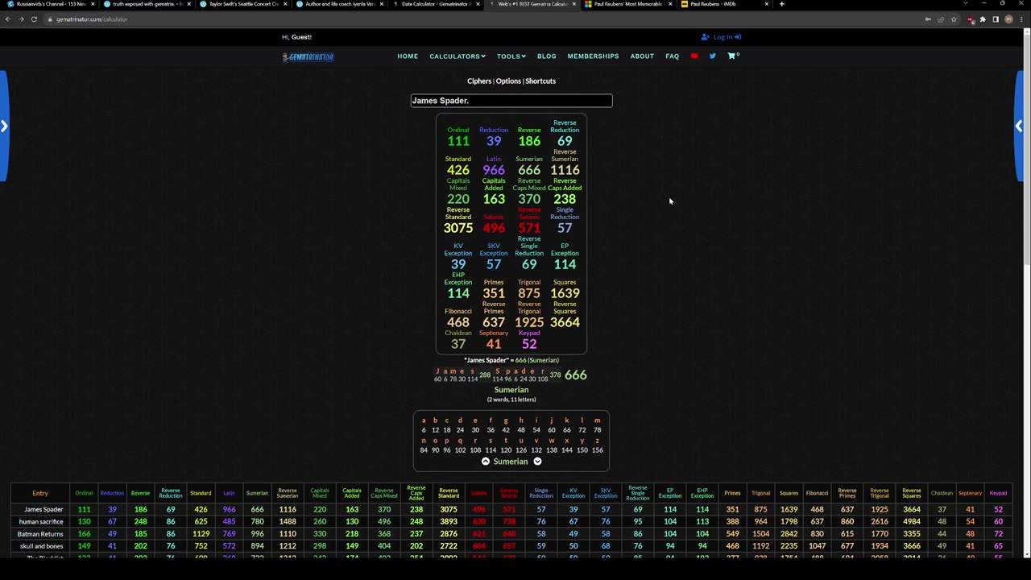This screenshot has width=1031, height=580.
Task: Select the Reverse value 186
Action: point(529,141)
